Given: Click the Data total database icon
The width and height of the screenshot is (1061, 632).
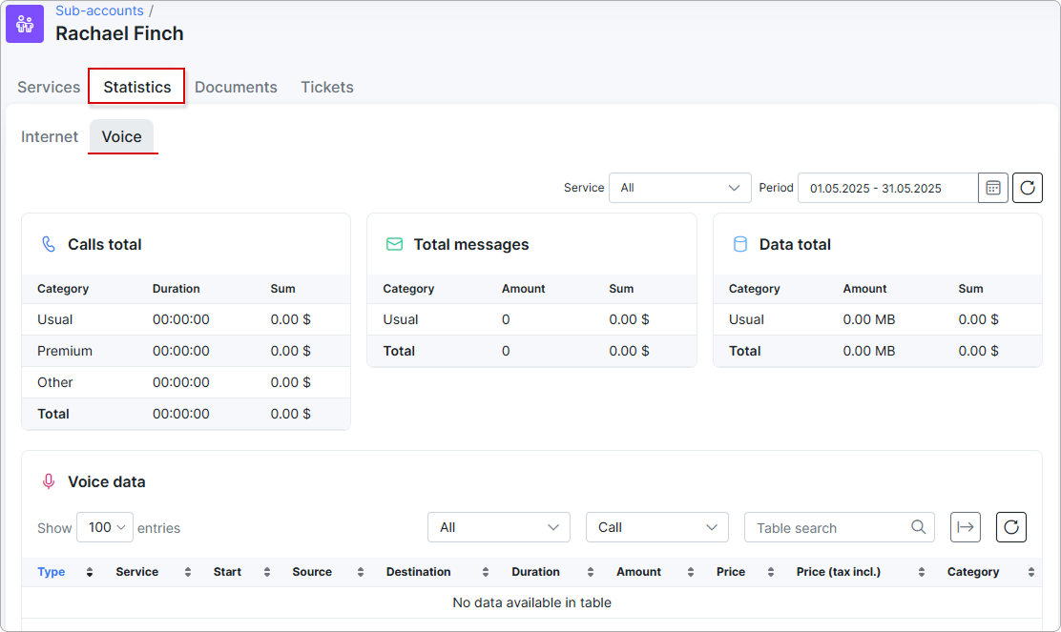Looking at the screenshot, I should pyautogui.click(x=740, y=244).
